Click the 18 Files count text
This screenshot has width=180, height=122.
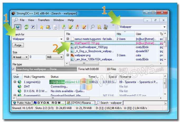(x=111, y=69)
